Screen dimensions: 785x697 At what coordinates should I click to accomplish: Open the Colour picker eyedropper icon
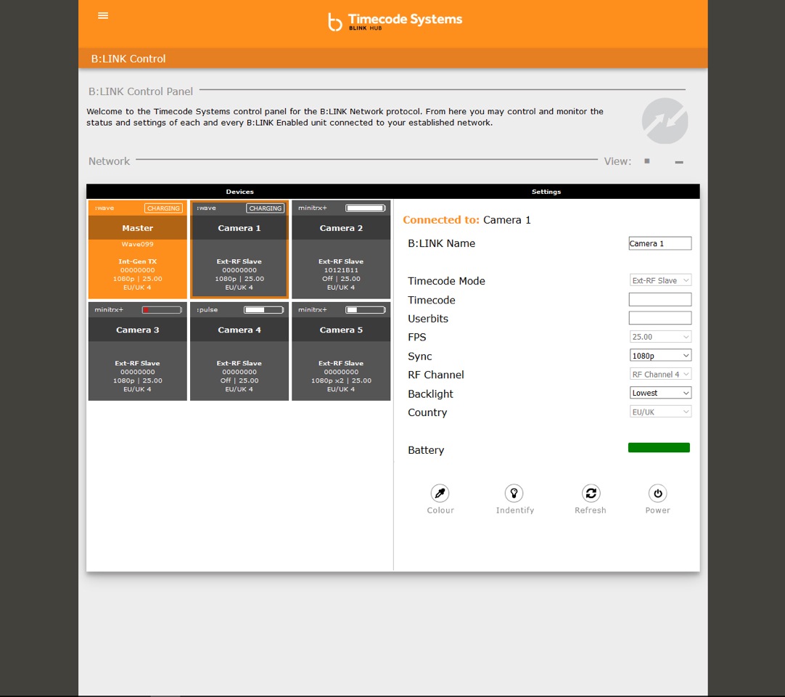click(440, 494)
